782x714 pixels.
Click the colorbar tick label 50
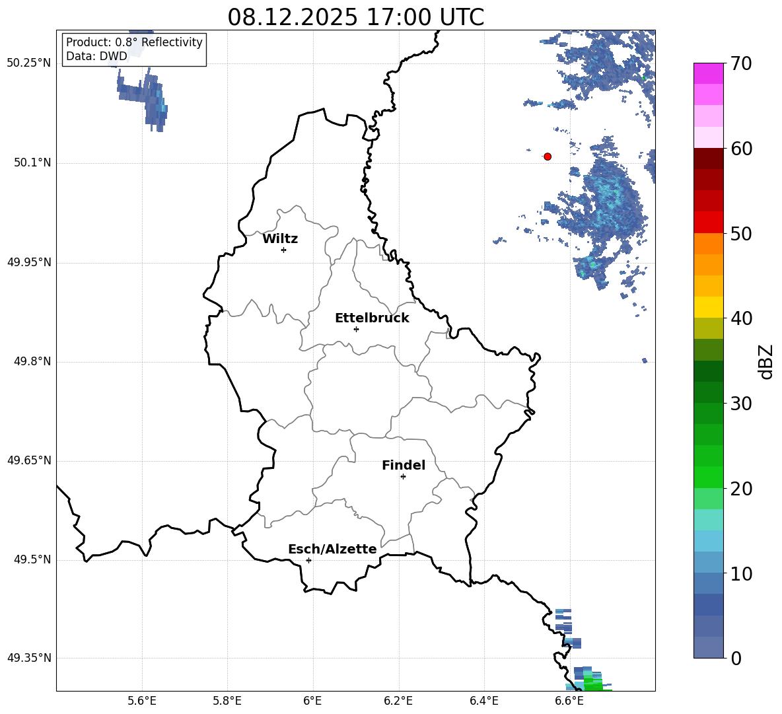(741, 234)
